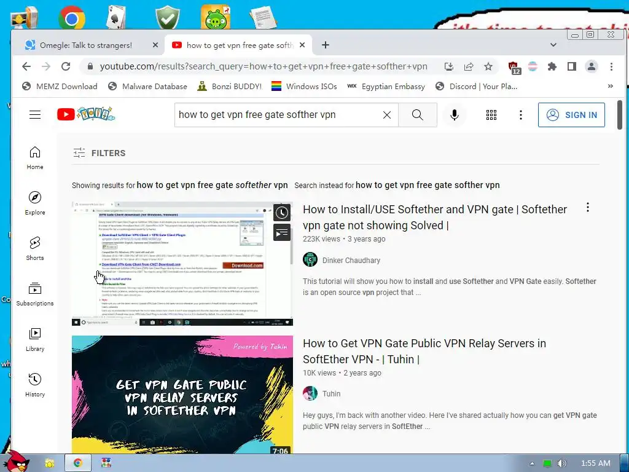The width and height of the screenshot is (629, 472).
Task: Add Softether video to queue
Action: point(282,232)
